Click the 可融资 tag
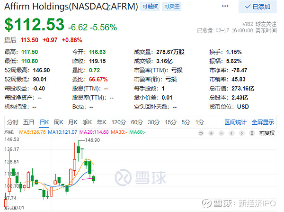 click(150, 6)
